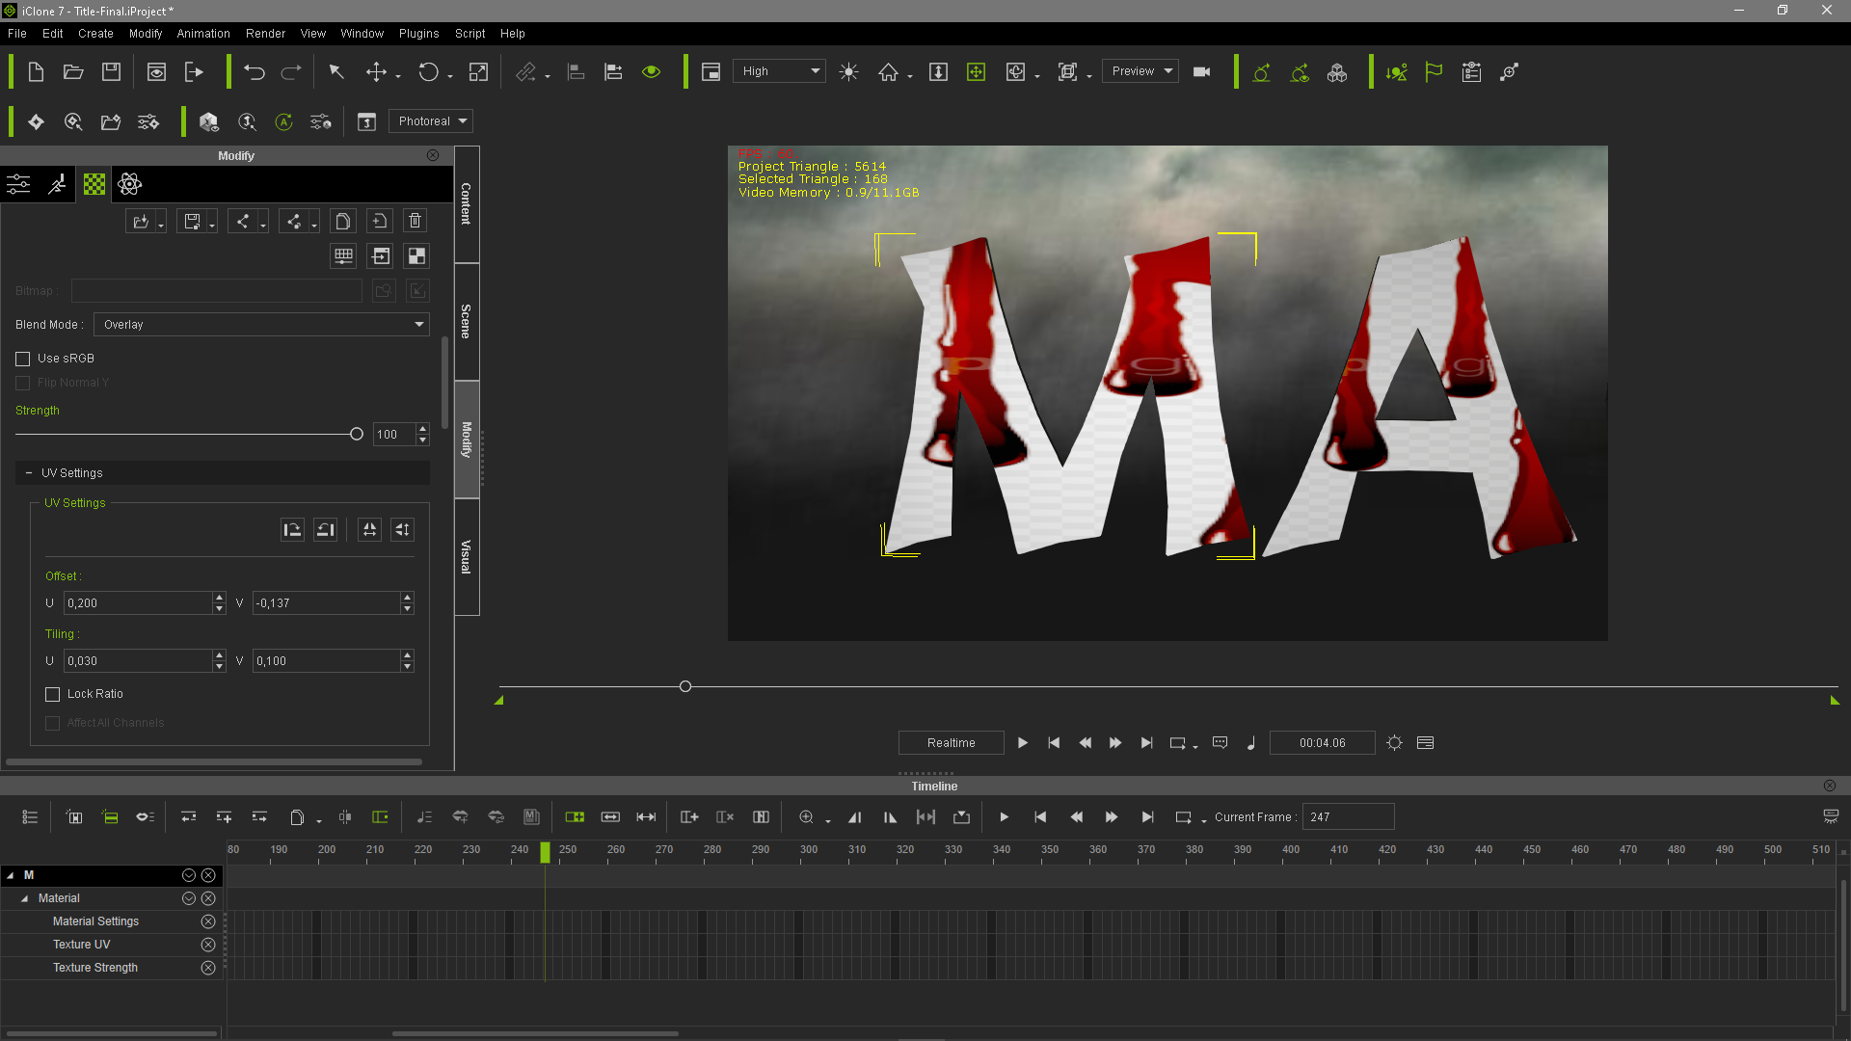
Task: Step to next frame in Timeline toolbar
Action: (x=1112, y=816)
